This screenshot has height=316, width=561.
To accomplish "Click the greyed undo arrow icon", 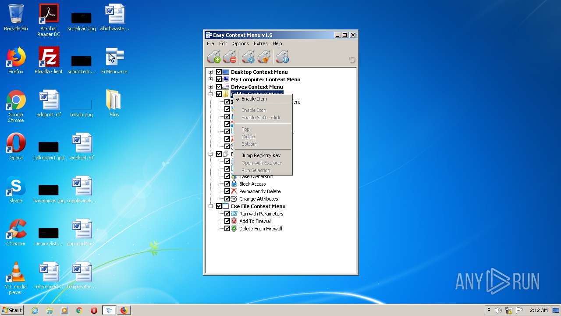I will pyautogui.click(x=352, y=60).
